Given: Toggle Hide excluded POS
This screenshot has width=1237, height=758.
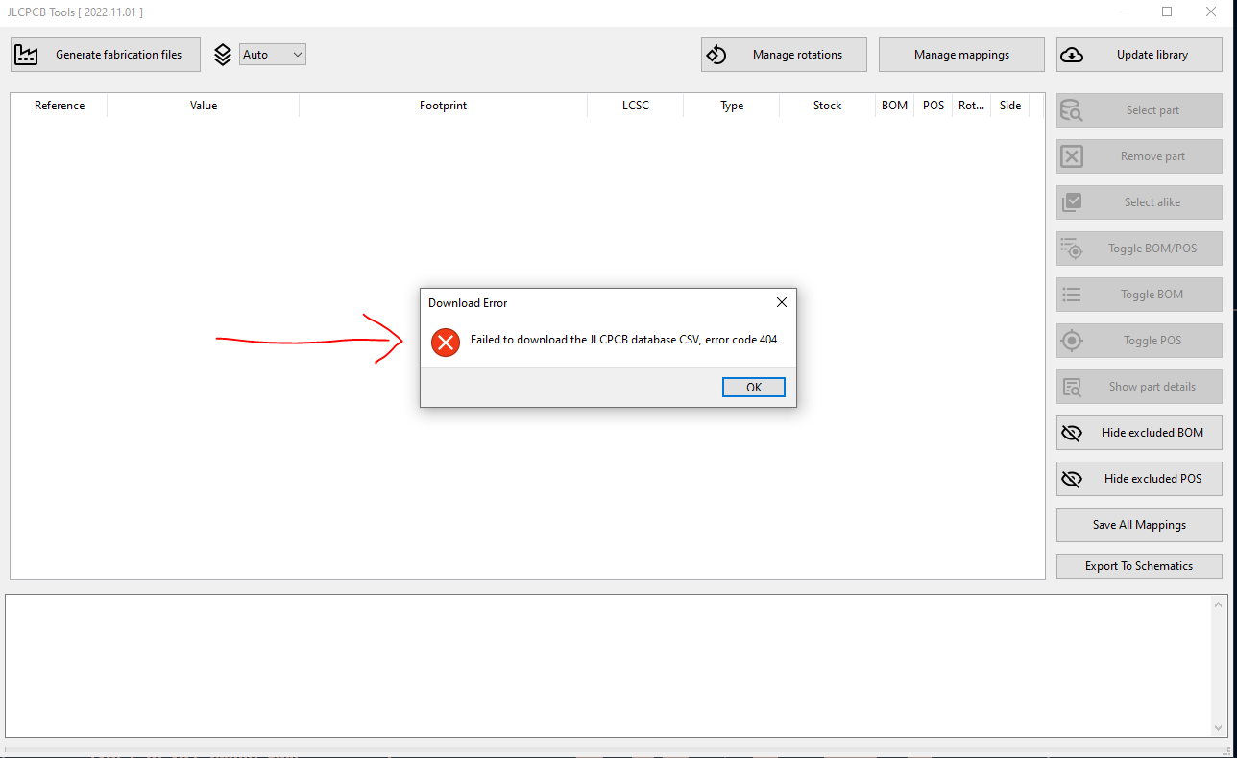Looking at the screenshot, I should click(1138, 478).
